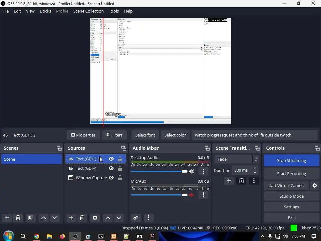321x241 pixels.
Task: Enable Studio Mode
Action: [x=292, y=196]
